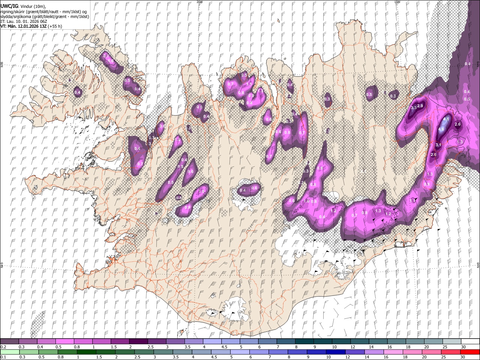Select the 0.3–0.4 swatch in the upper legend

[x=28, y=342]
